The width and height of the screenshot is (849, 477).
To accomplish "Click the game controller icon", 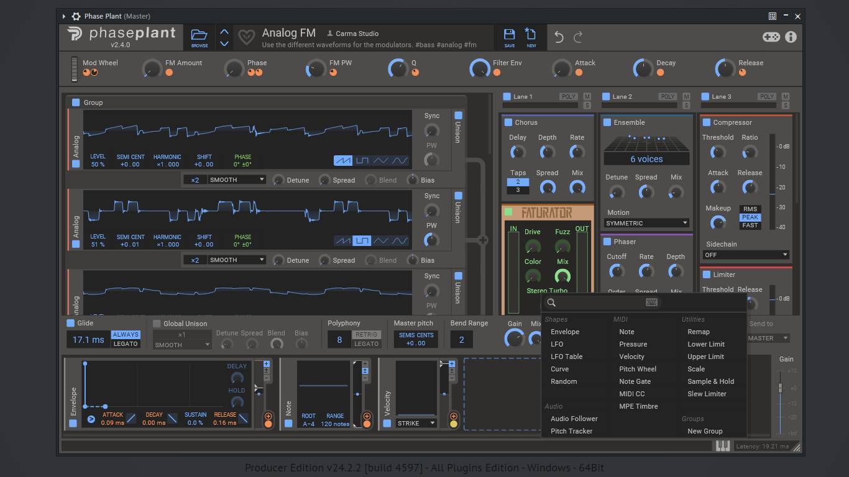I will point(771,37).
